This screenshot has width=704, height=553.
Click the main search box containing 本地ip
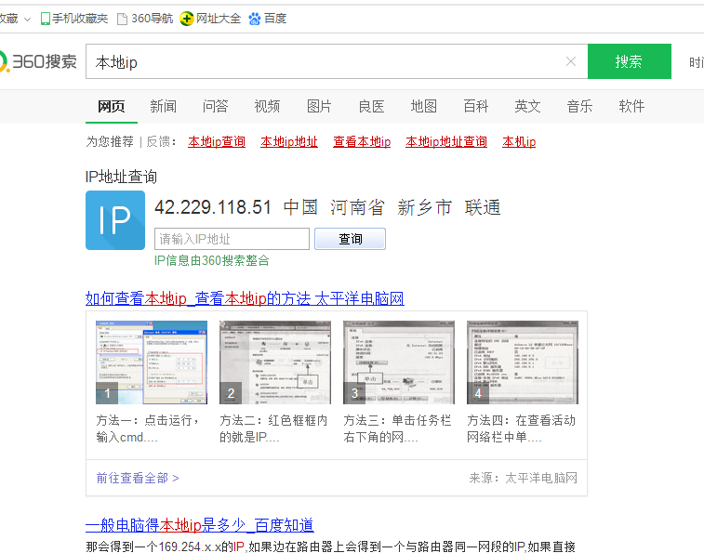[x=325, y=62]
